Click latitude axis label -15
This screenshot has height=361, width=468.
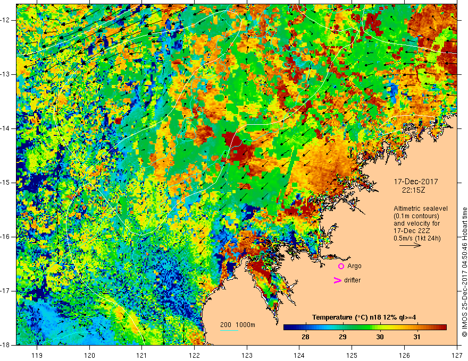click(6, 183)
